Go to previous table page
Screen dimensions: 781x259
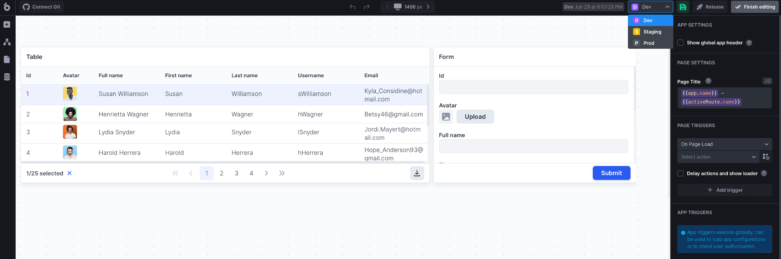click(x=191, y=173)
